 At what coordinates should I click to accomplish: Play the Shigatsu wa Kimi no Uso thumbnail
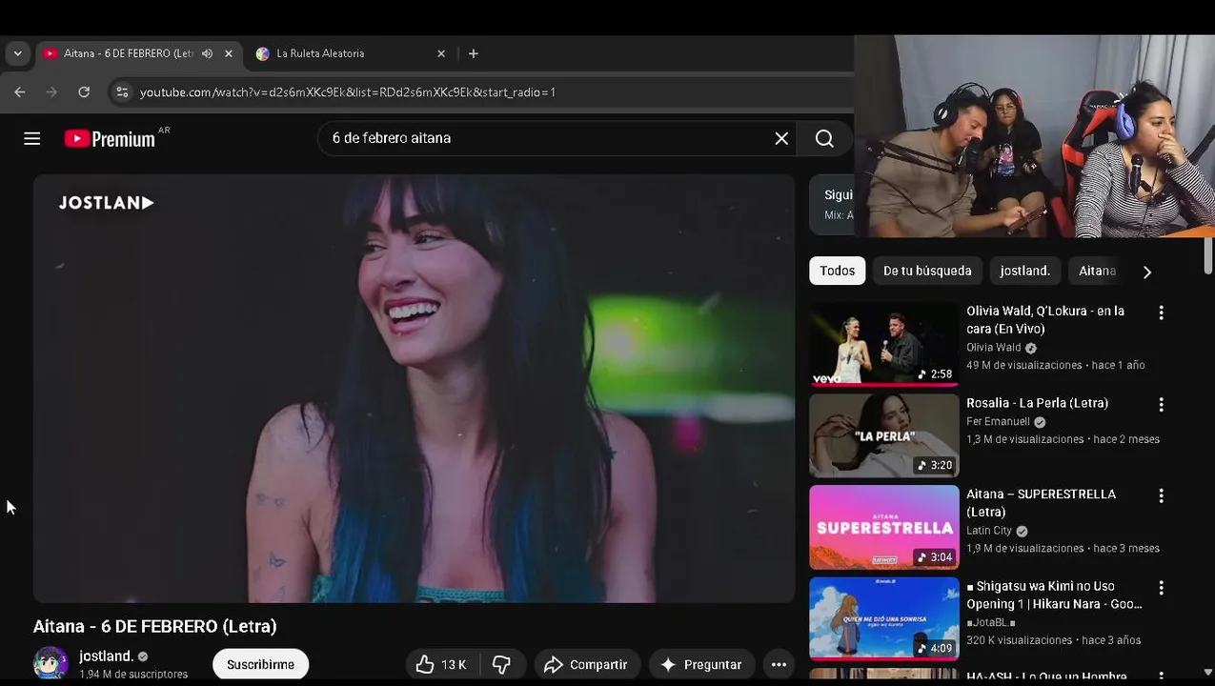coord(884,618)
